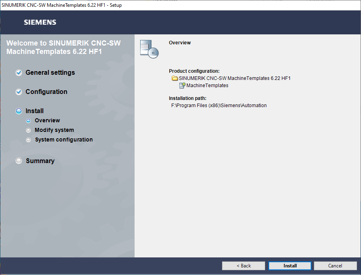Select SINUMERIK CNC-SW MachineTemplates 6.22 HF1 tree node

click(234, 78)
